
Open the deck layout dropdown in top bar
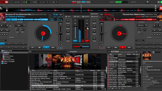coord(43,2)
